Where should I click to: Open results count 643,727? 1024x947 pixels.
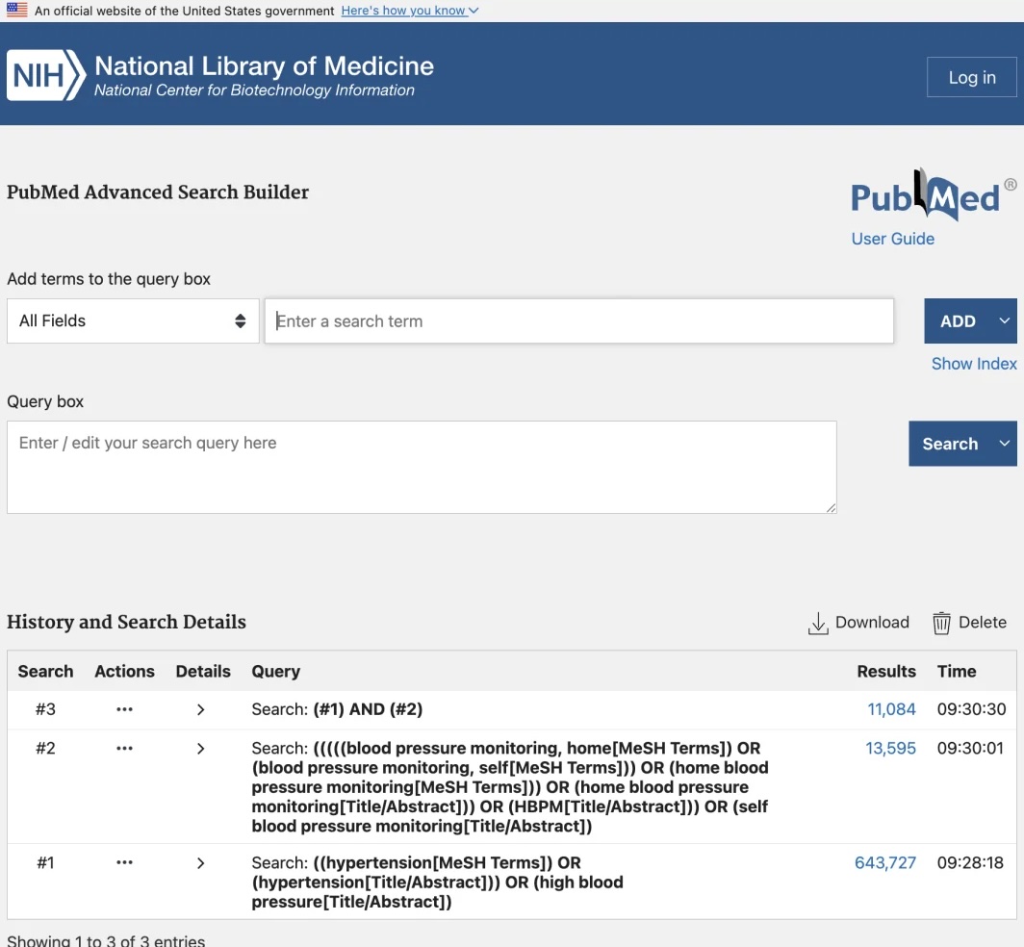pyautogui.click(x=885, y=862)
